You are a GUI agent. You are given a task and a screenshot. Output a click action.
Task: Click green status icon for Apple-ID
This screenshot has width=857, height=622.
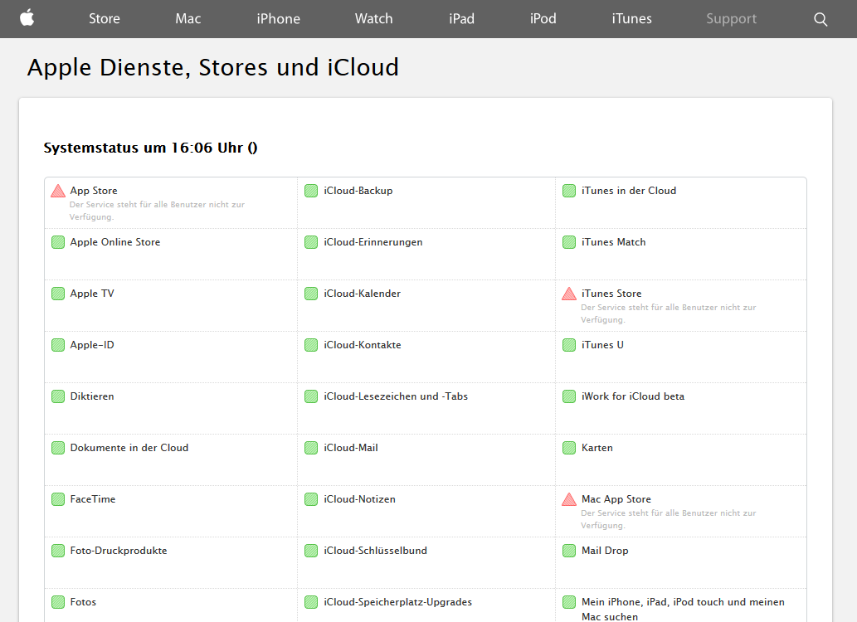pos(58,345)
